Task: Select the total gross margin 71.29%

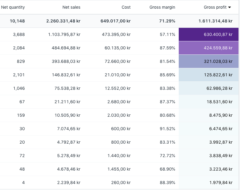Action: [x=167, y=21]
